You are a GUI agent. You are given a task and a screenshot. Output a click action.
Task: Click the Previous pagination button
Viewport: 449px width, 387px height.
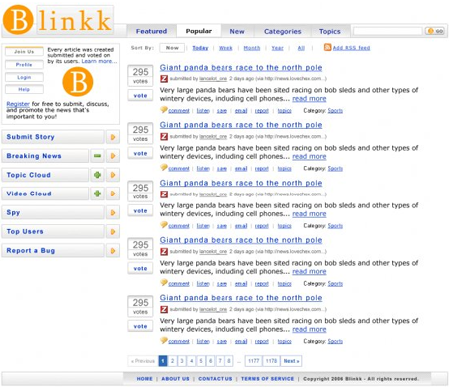[143, 361]
